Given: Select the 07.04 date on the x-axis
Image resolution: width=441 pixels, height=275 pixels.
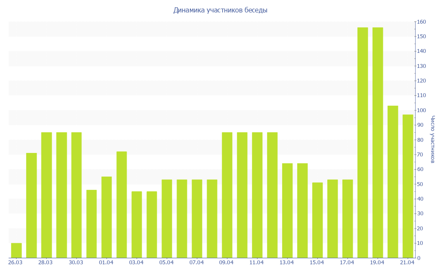Looking at the screenshot, I should 196,263.
